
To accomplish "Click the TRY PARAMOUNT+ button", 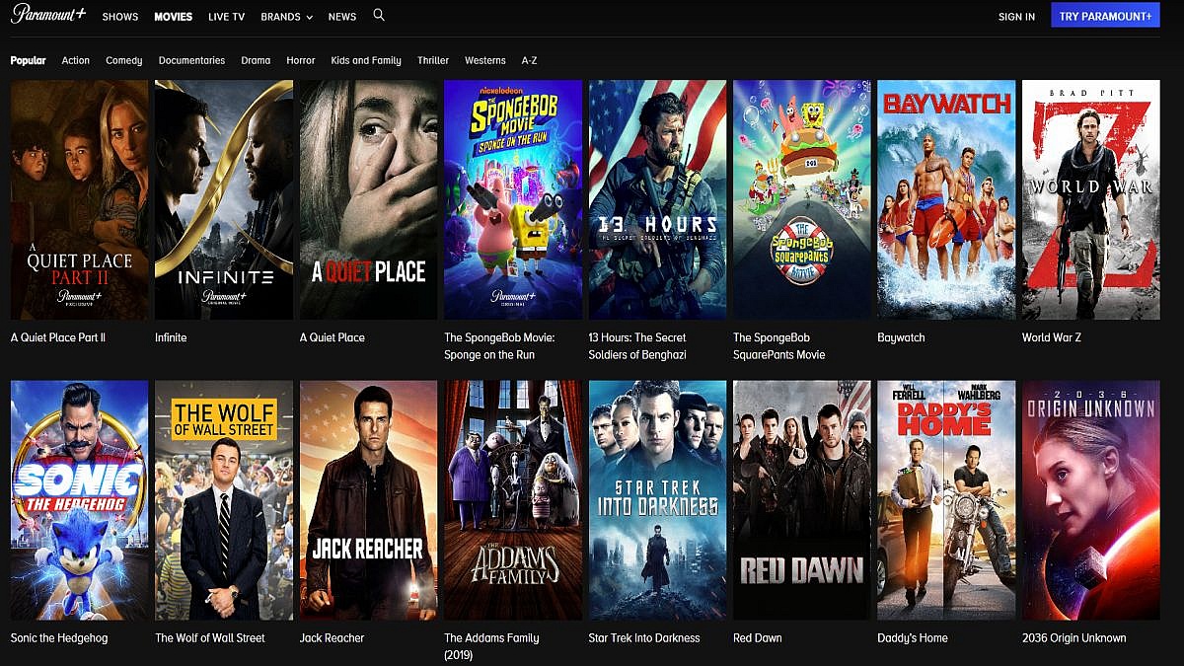I will pos(1105,15).
